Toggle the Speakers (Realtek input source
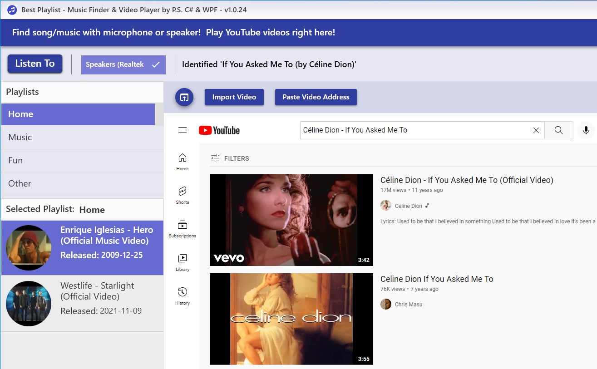Screen dimensions: 597x369 coord(123,64)
